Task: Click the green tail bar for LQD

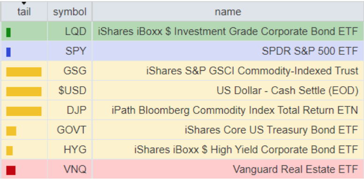Action: tap(8, 32)
